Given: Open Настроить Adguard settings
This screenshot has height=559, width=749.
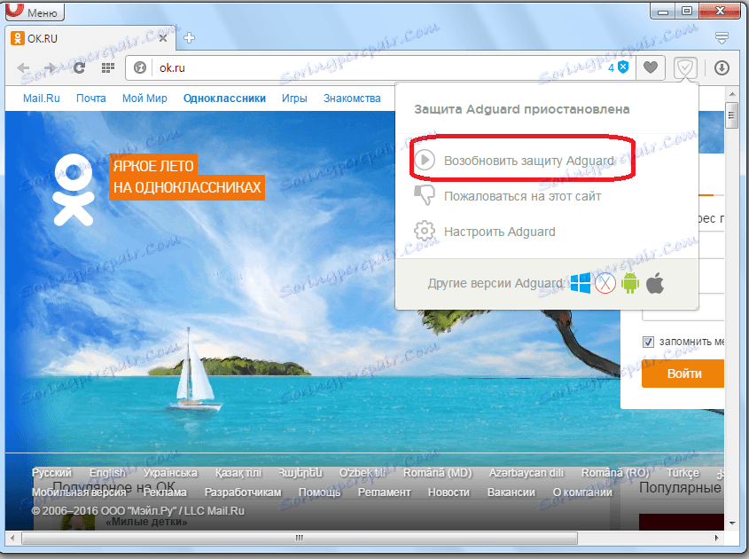Looking at the screenshot, I should click(x=485, y=232).
